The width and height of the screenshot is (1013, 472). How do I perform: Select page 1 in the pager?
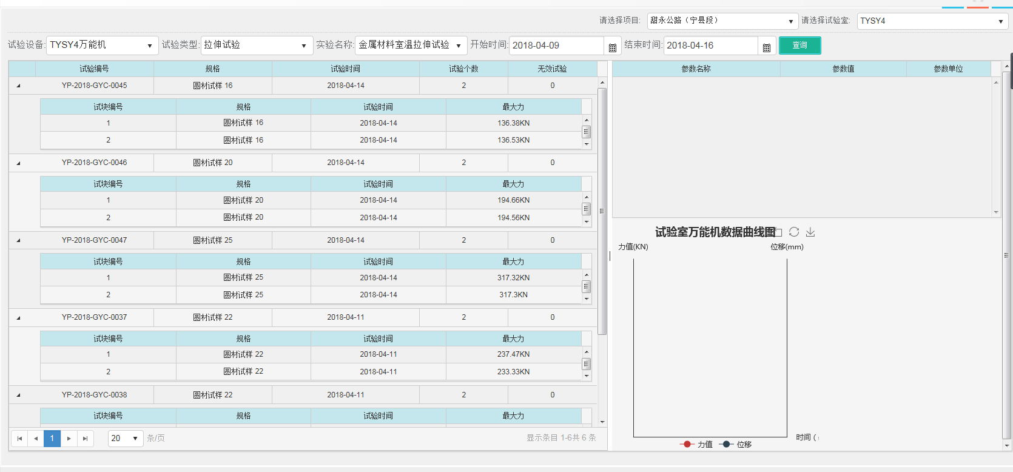(52, 438)
